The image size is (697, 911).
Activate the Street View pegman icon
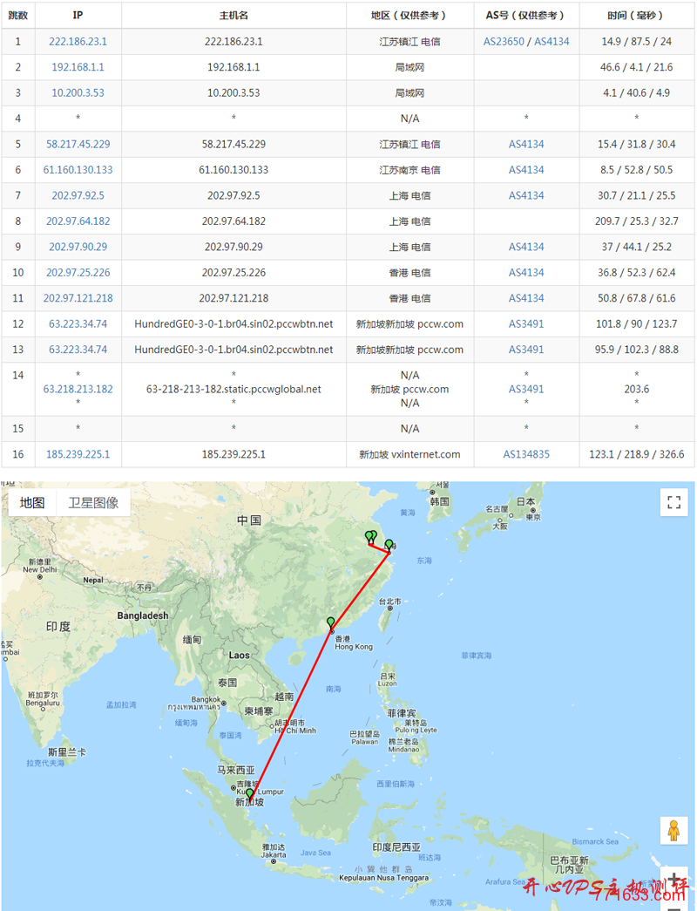pos(673,830)
